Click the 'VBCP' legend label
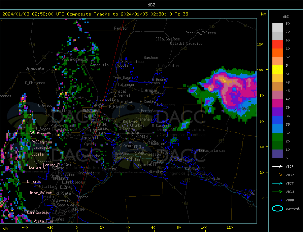This screenshot has height=232, width=303. pyautogui.click(x=290, y=166)
